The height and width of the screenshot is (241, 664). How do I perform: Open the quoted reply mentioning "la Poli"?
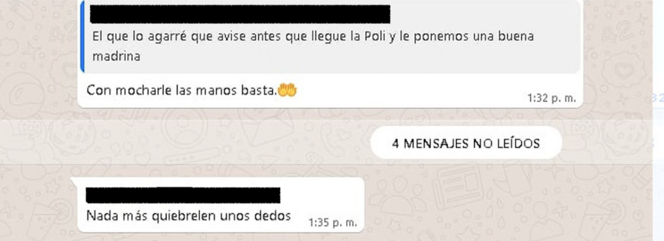[x=331, y=36]
